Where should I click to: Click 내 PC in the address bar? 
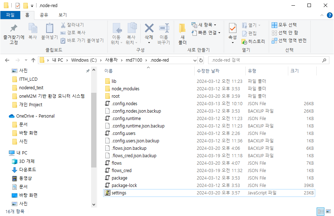coord(57,60)
